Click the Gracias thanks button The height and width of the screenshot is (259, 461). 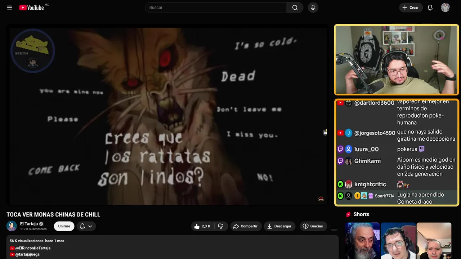point(313,226)
